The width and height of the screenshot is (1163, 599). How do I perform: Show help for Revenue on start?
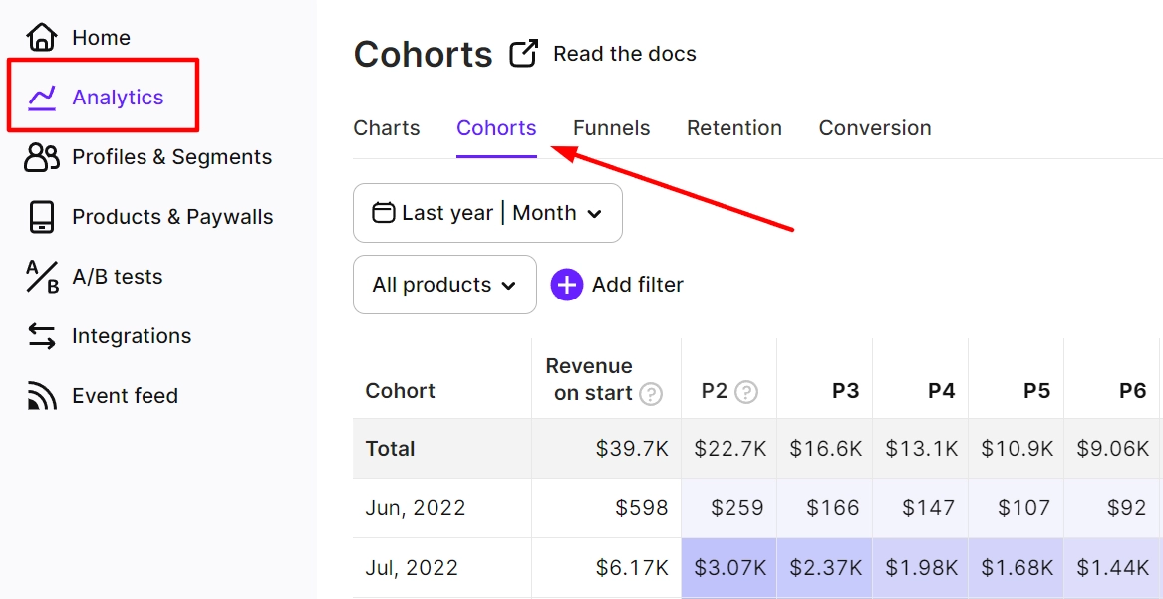(x=651, y=394)
